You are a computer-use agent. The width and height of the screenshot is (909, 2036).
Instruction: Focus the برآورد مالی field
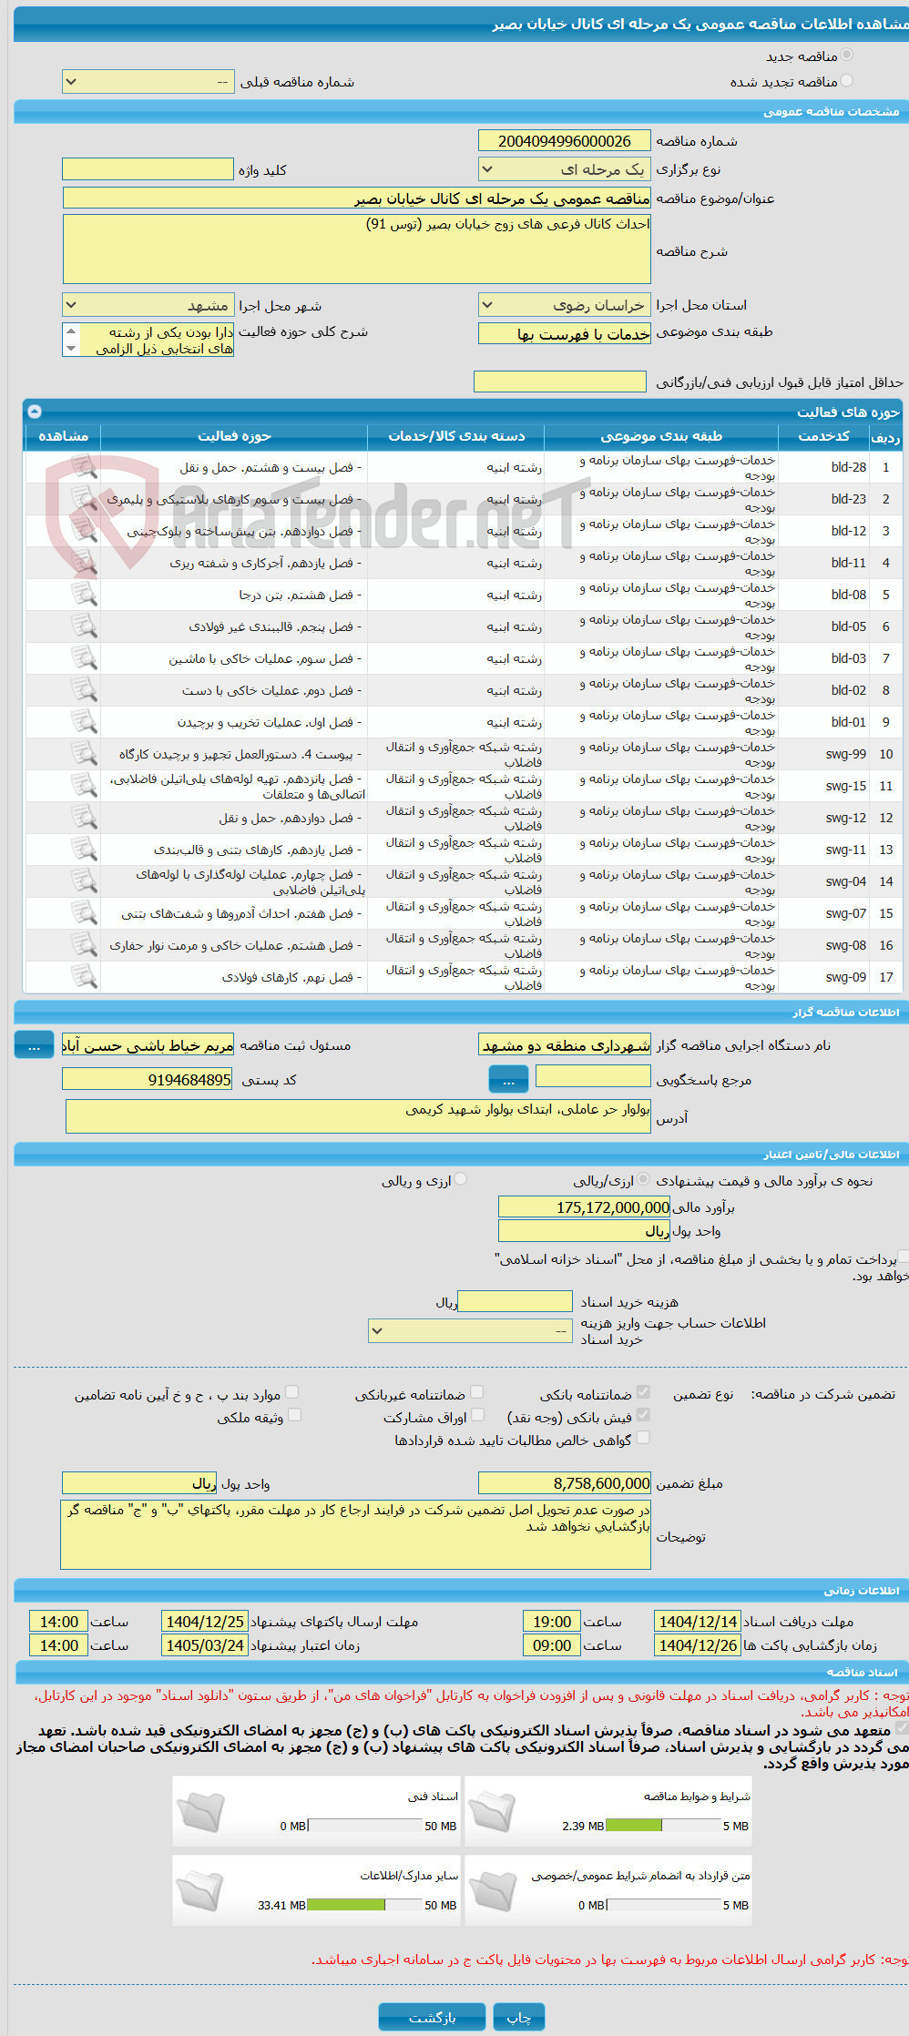pyautogui.click(x=584, y=1207)
